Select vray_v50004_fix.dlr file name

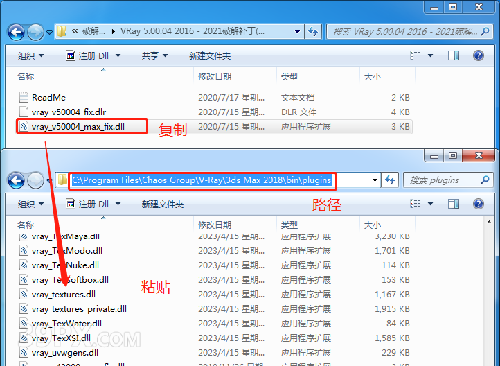coord(69,112)
